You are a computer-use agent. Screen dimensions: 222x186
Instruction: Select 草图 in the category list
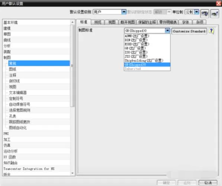coord(36,34)
